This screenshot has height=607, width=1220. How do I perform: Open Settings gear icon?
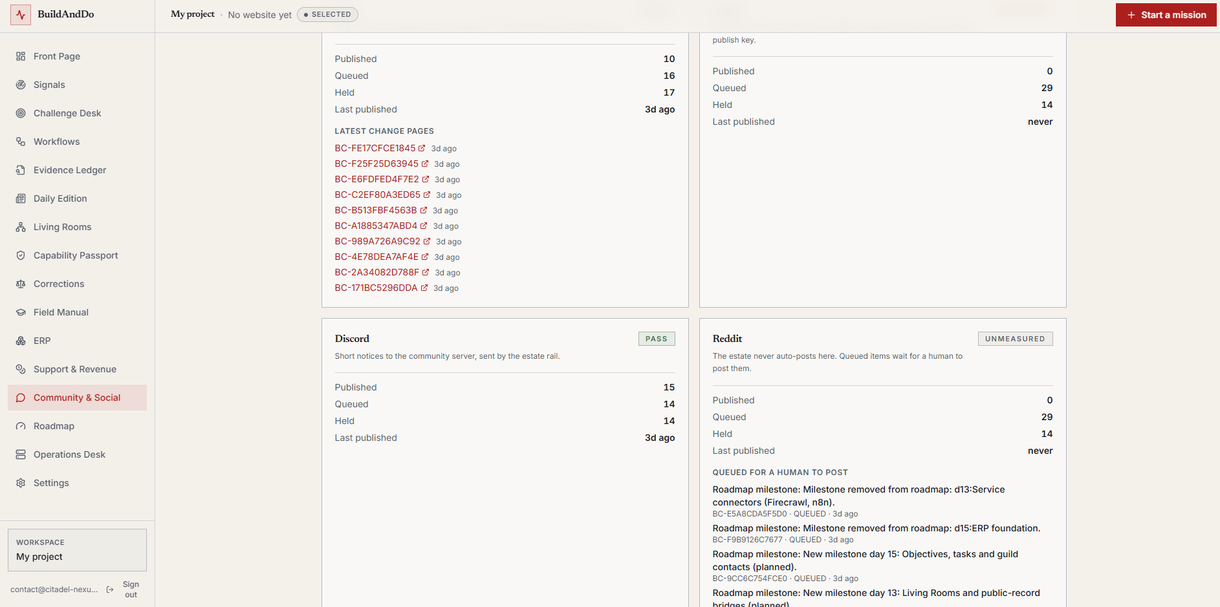click(21, 483)
